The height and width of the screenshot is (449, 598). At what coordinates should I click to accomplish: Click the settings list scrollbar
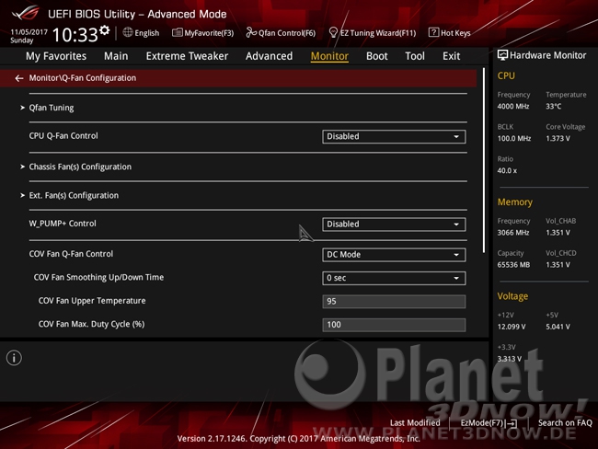(x=484, y=160)
